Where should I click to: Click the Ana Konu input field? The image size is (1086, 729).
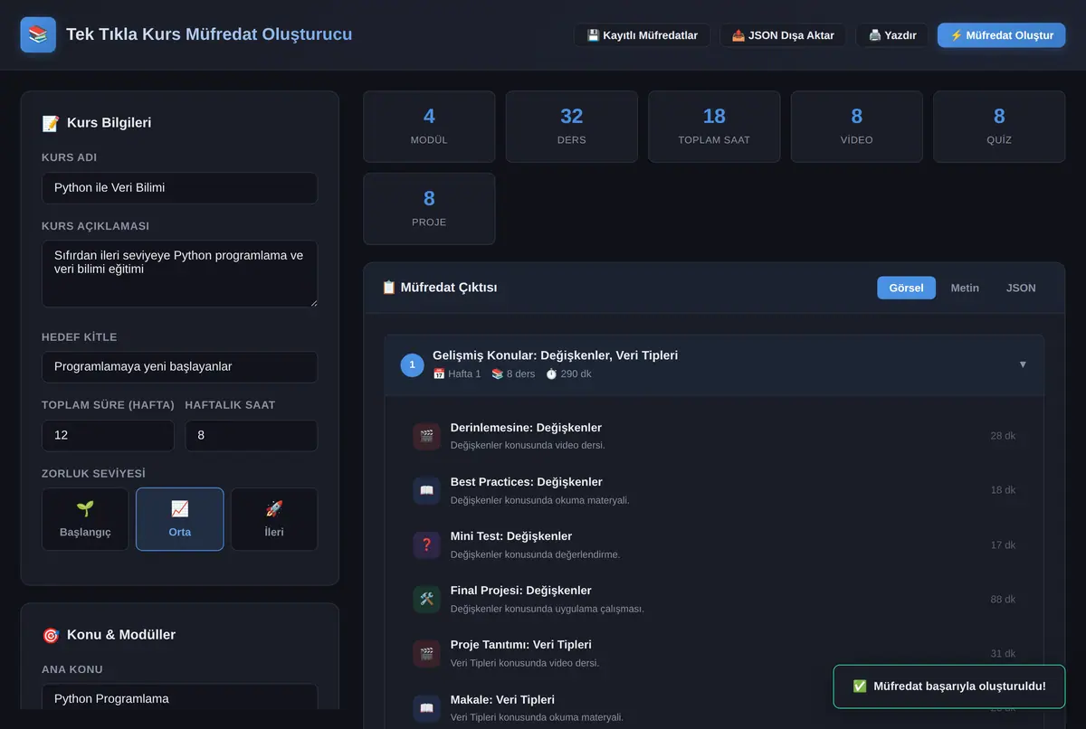[179, 698]
